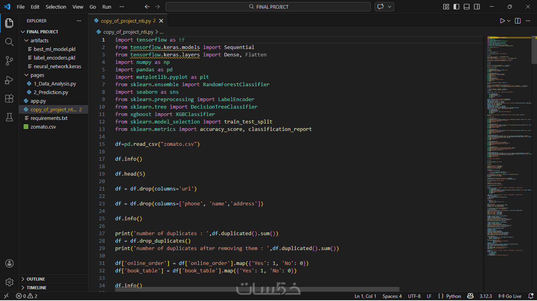This screenshot has height=301, width=537.
Task: Open the run button dropdown arrow
Action: tap(509, 21)
